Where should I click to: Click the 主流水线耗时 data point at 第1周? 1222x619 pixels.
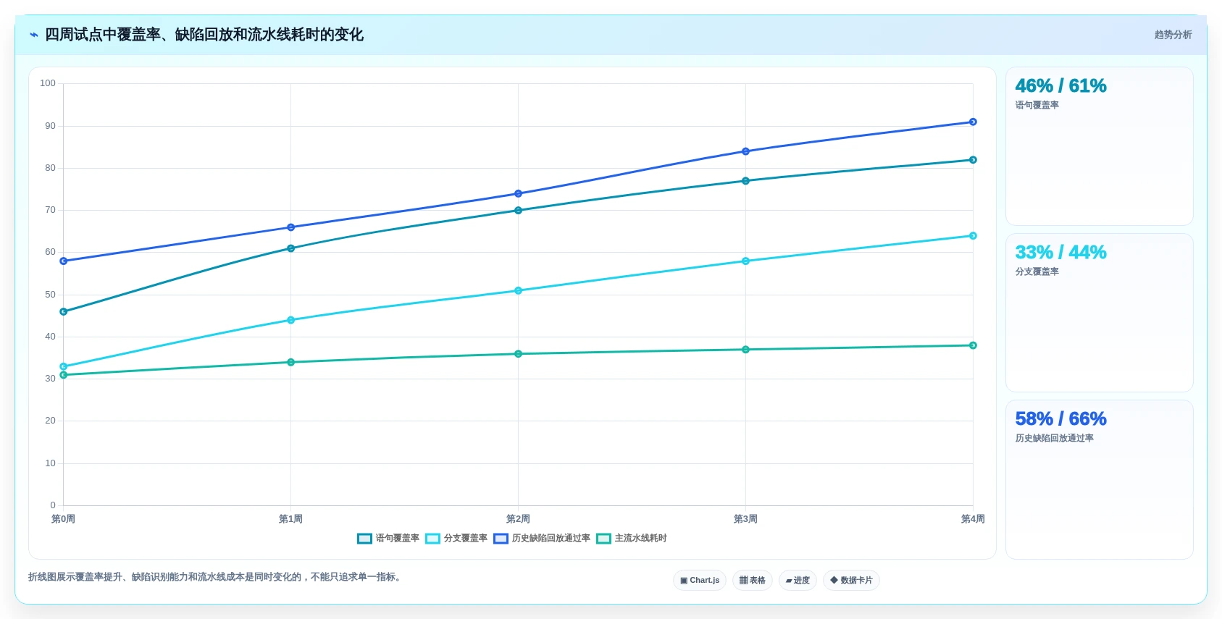coord(291,362)
